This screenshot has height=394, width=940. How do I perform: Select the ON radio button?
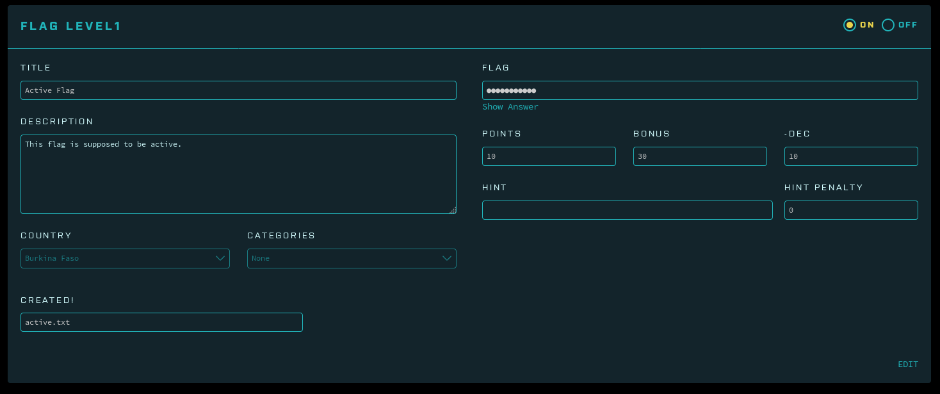pos(849,25)
